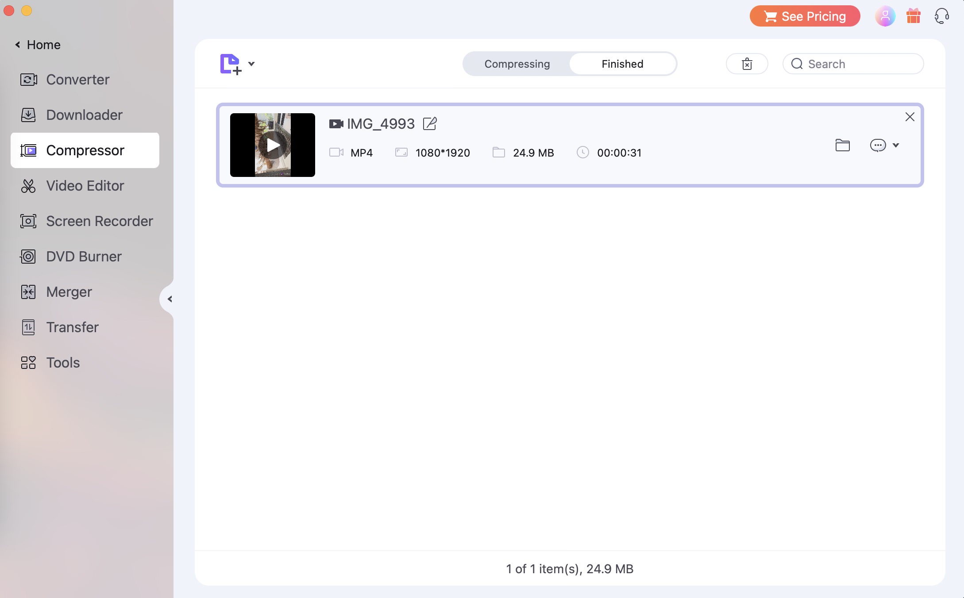The image size is (964, 598).
Task: Open the support headset icon
Action: 942,16
